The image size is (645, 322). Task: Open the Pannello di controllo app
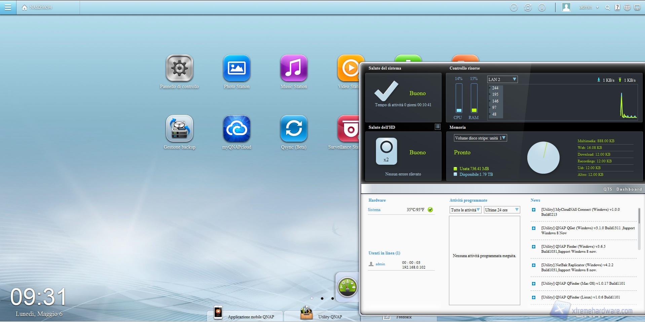pyautogui.click(x=179, y=68)
